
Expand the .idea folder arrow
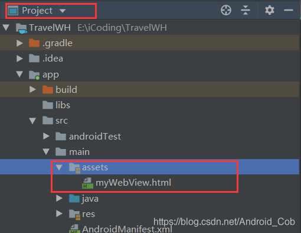pyautogui.click(x=19, y=59)
